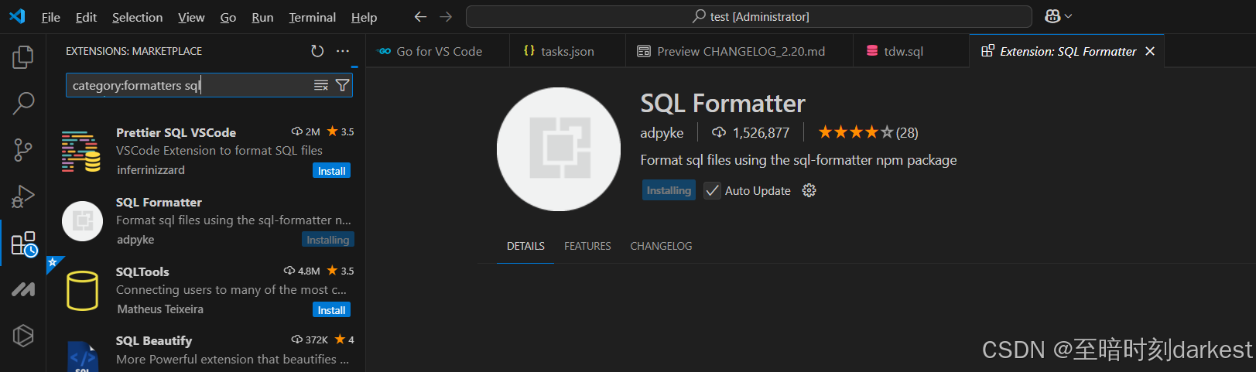Select Prettier SQL VSCode list item title
The image size is (1256, 372).
pos(176,132)
